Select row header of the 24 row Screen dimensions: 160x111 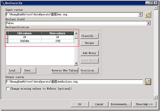7,37
